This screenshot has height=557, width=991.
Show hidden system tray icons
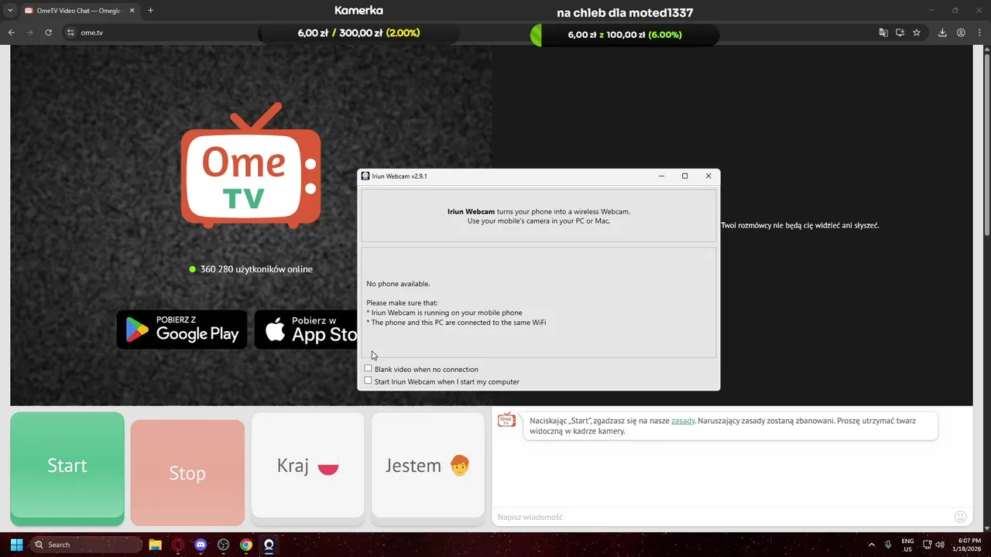(x=872, y=545)
